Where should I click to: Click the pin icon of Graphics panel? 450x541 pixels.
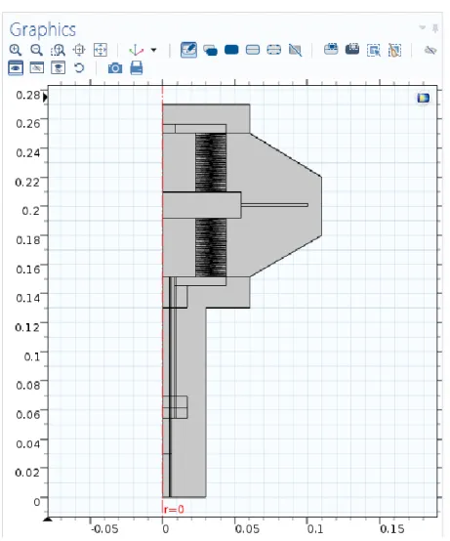tap(435, 28)
